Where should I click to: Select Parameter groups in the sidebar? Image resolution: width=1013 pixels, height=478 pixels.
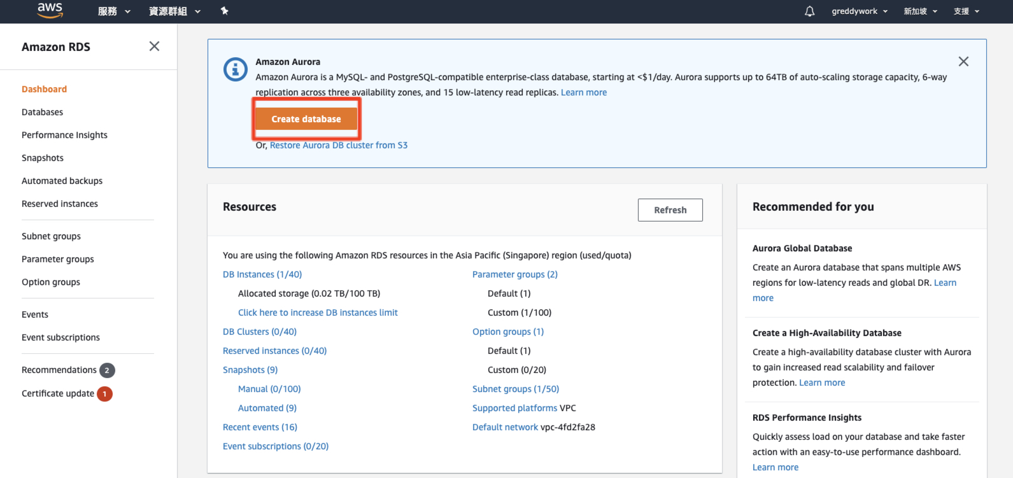(x=57, y=259)
